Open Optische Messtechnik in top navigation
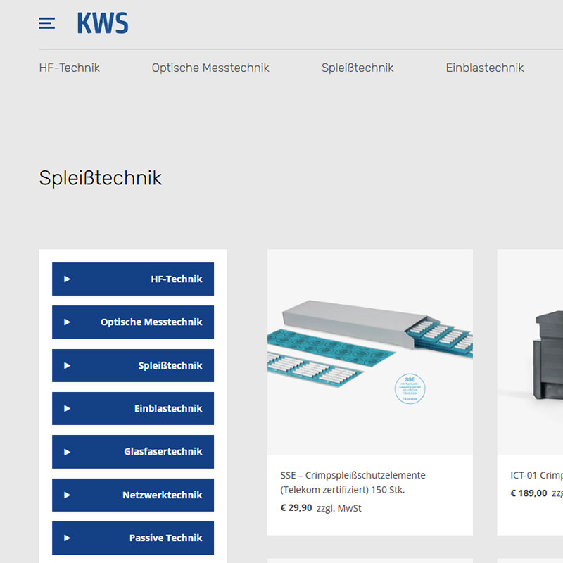 (210, 68)
